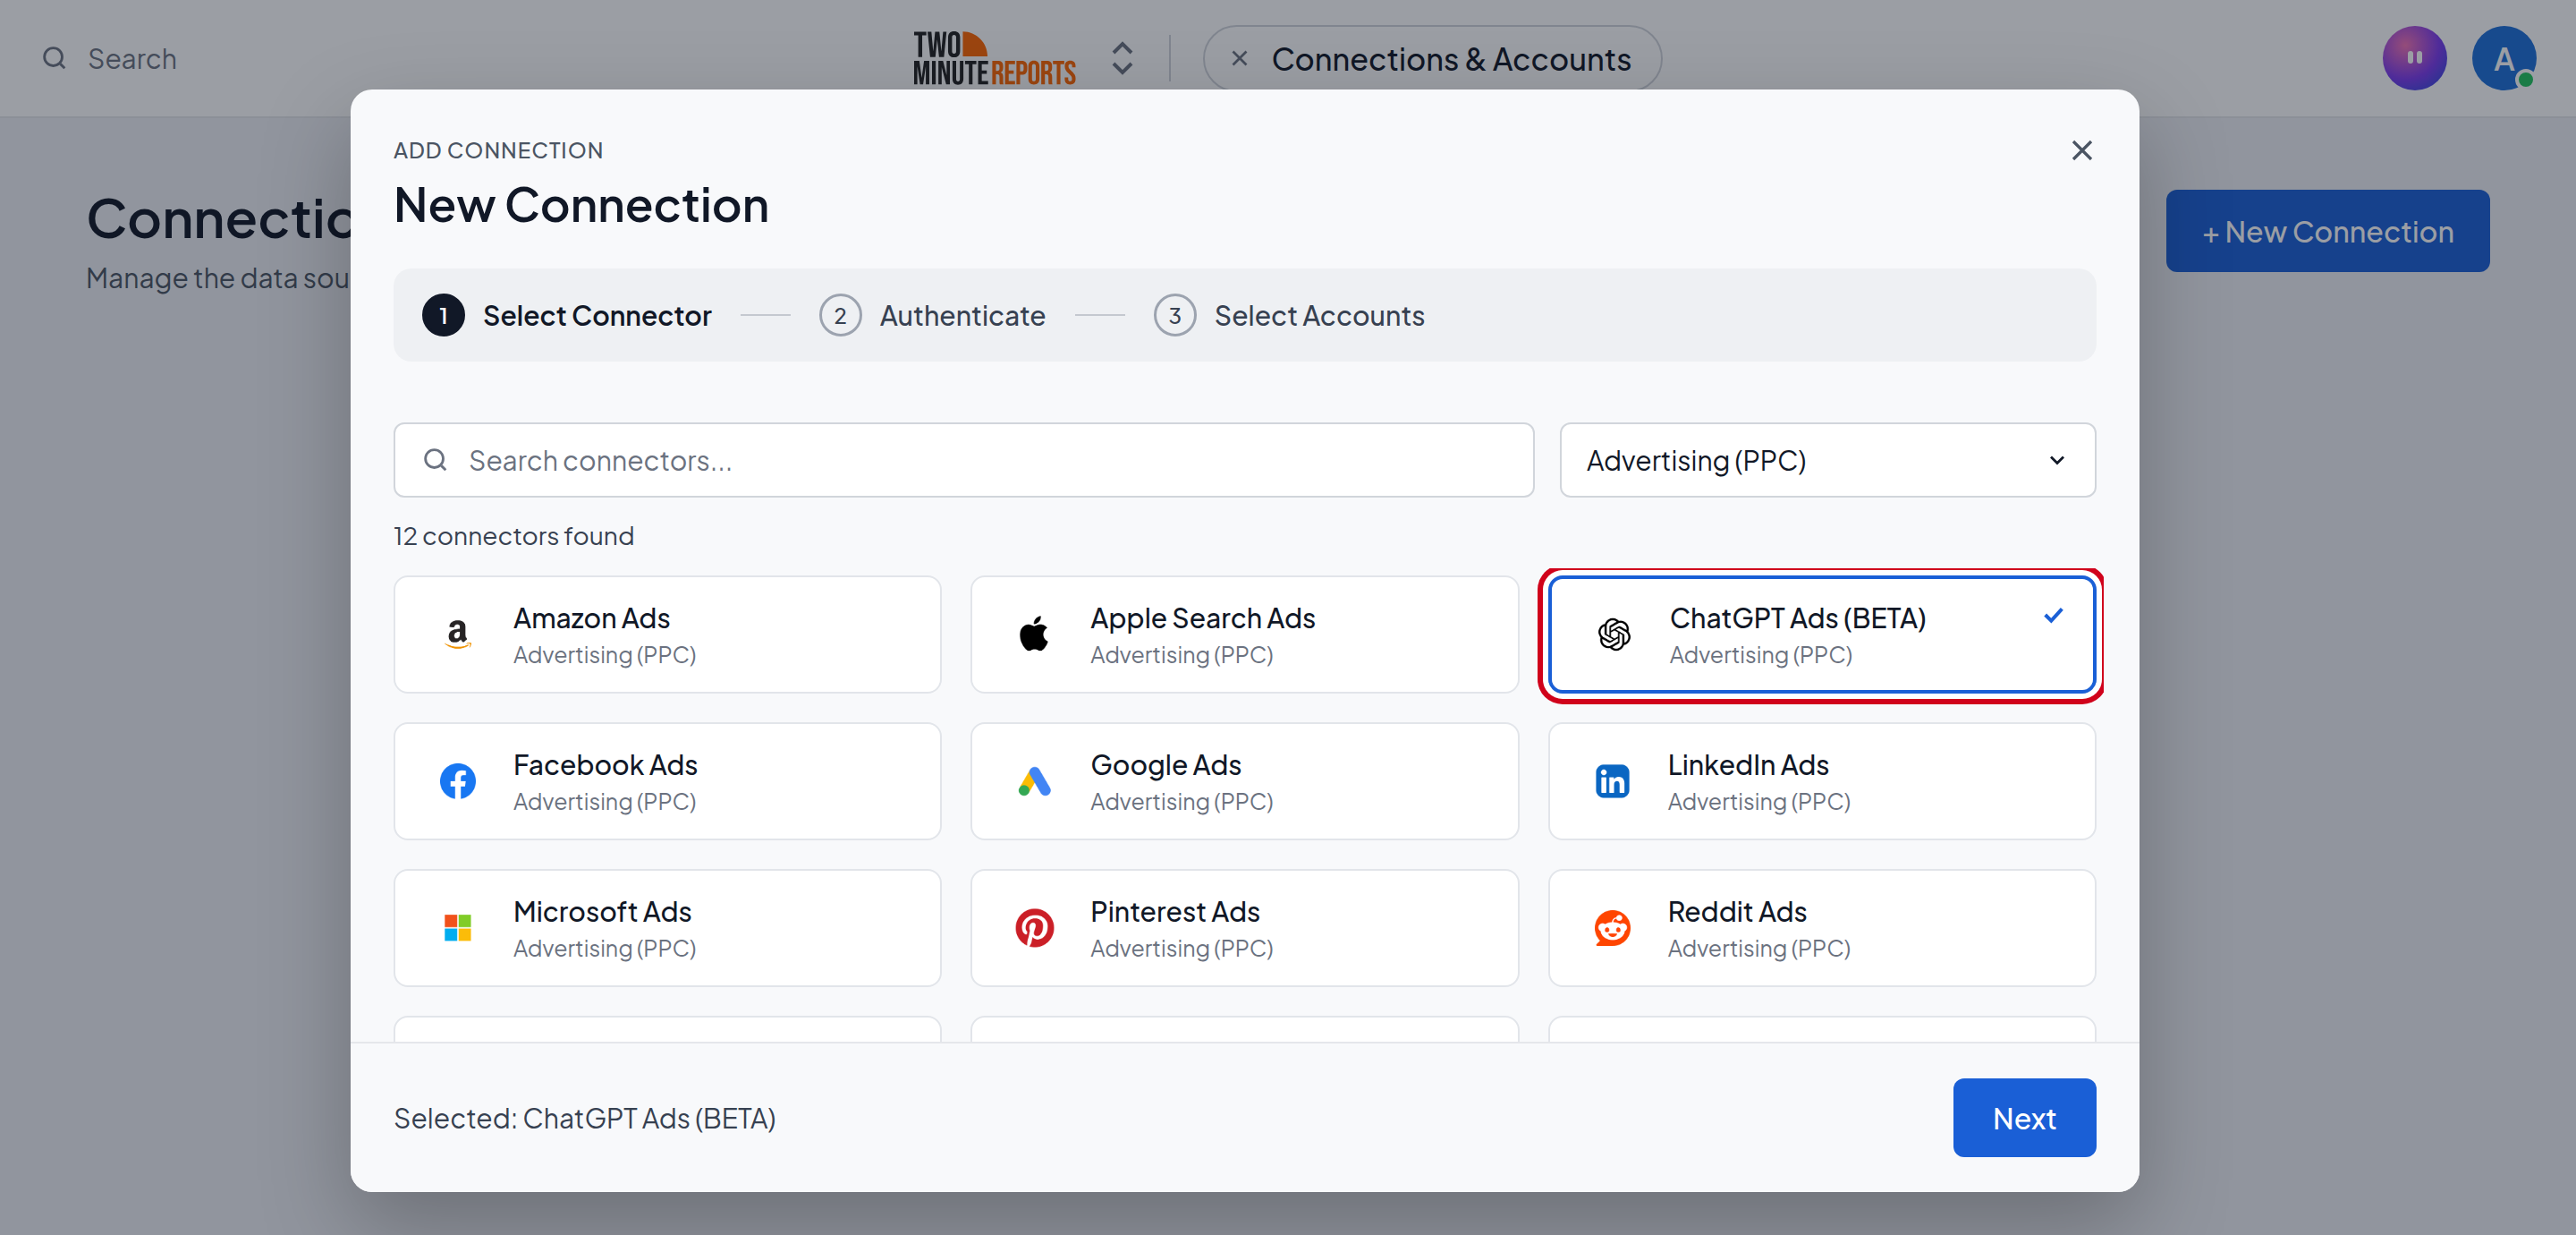2576x1235 pixels.
Task: Click the LinkedIn Ads logo icon
Action: [x=1611, y=780]
